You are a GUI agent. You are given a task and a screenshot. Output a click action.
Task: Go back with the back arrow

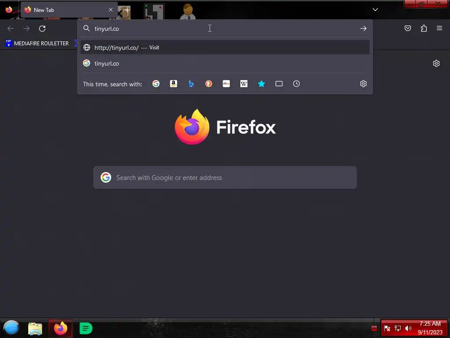pyautogui.click(x=11, y=29)
